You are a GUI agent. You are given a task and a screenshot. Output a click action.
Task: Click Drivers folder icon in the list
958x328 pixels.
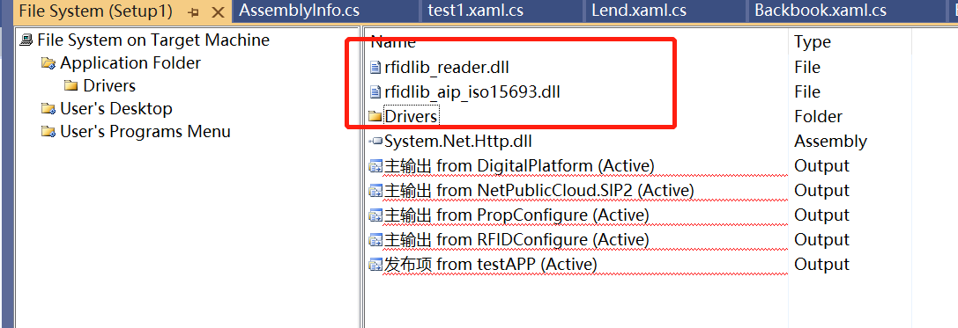point(375,116)
